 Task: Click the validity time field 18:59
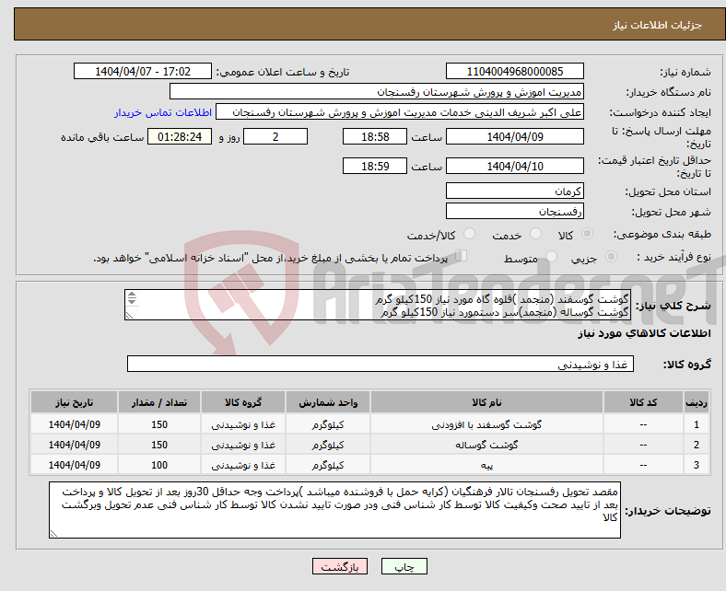(375, 166)
